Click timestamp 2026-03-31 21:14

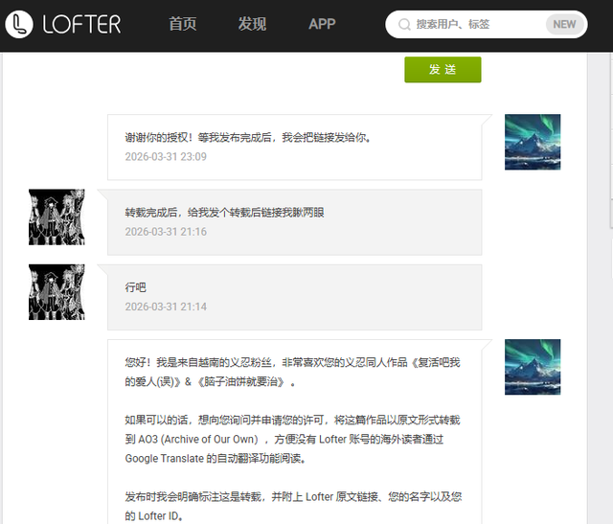point(166,307)
